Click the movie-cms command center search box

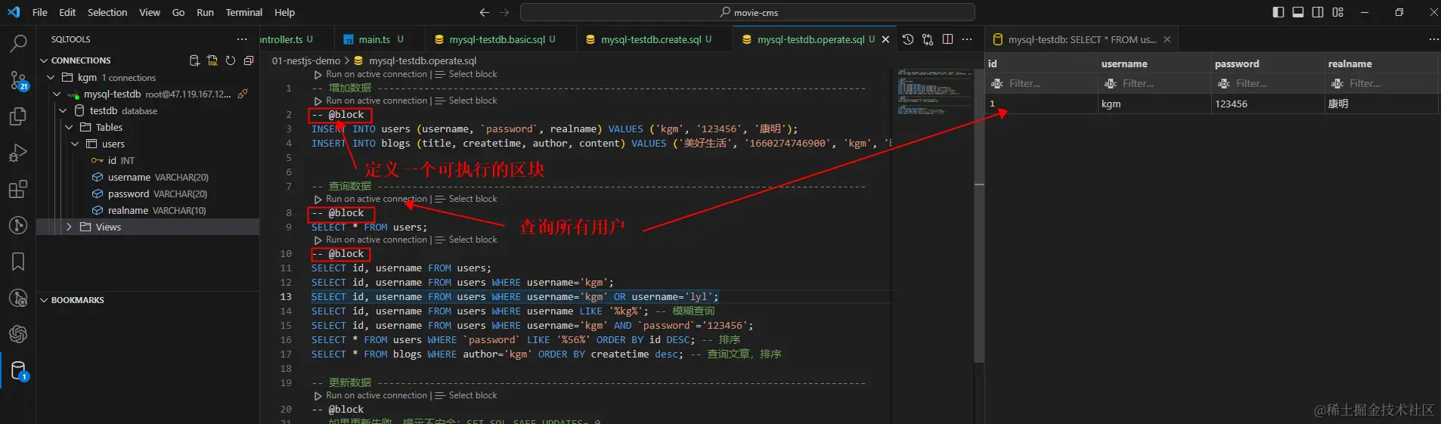pos(748,12)
